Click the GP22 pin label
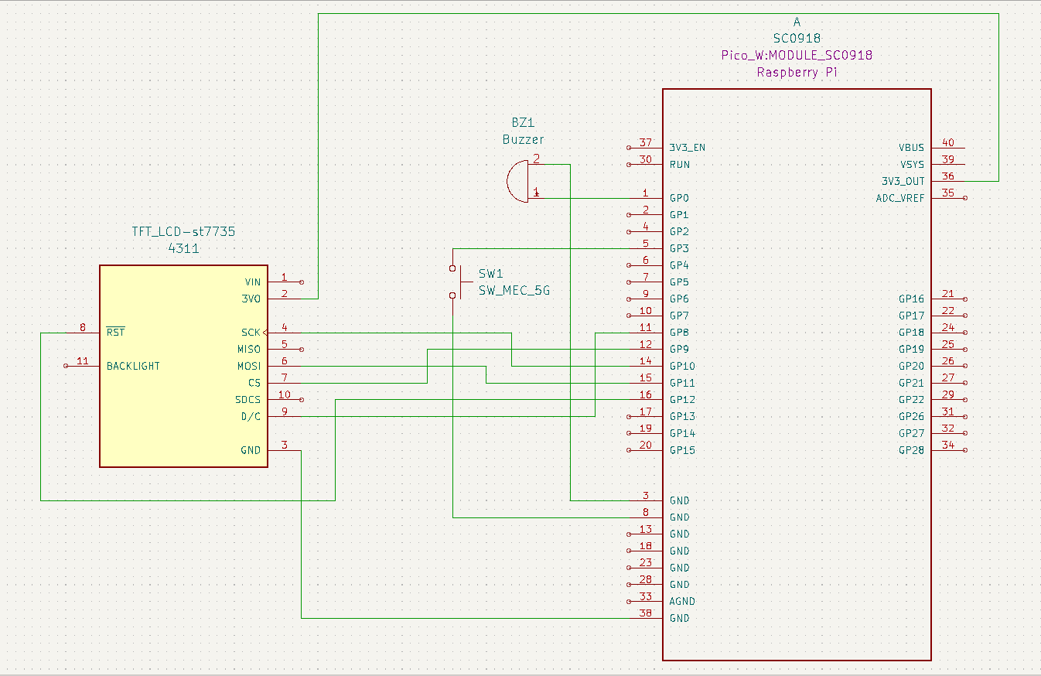1041x676 pixels. pos(912,400)
